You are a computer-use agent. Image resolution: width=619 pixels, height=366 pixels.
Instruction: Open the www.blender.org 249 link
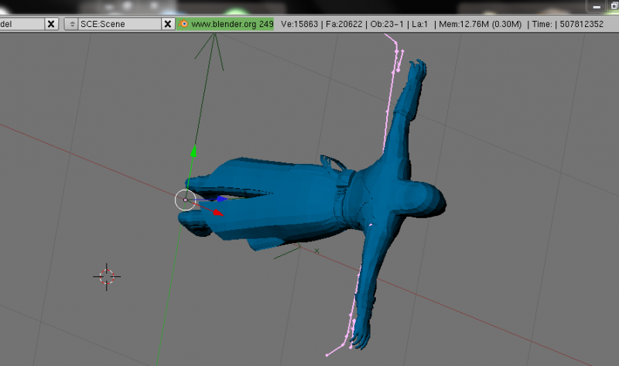pyautogui.click(x=231, y=24)
